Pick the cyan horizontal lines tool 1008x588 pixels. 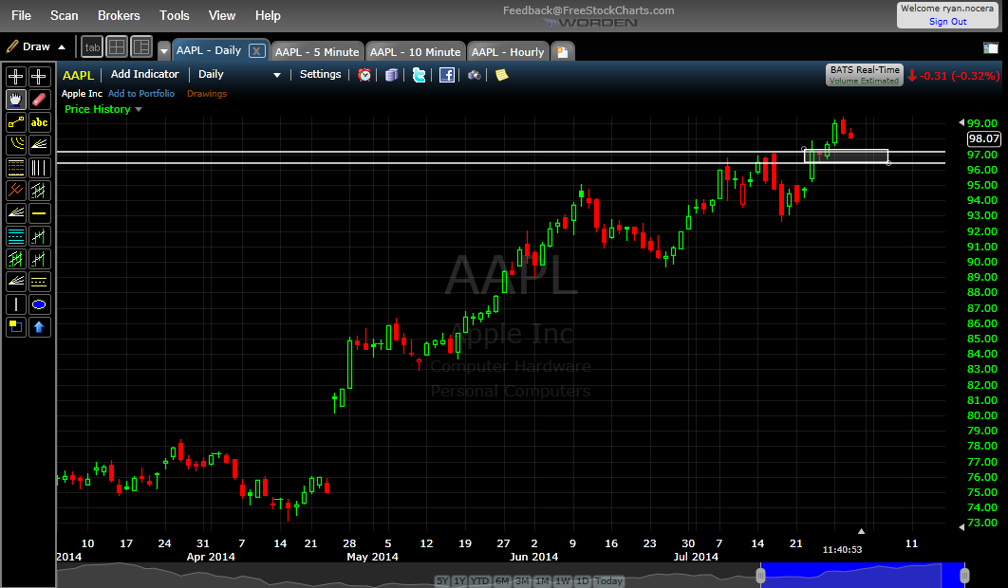click(x=16, y=236)
